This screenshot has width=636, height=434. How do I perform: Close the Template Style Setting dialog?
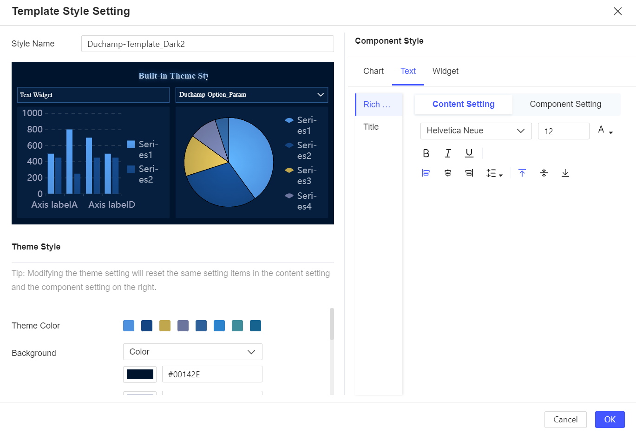[618, 11]
